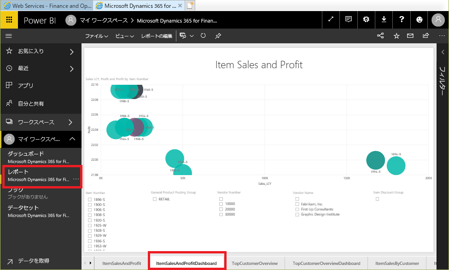Open the account profile avatar in the header corner
449x270 pixels.
438,20
